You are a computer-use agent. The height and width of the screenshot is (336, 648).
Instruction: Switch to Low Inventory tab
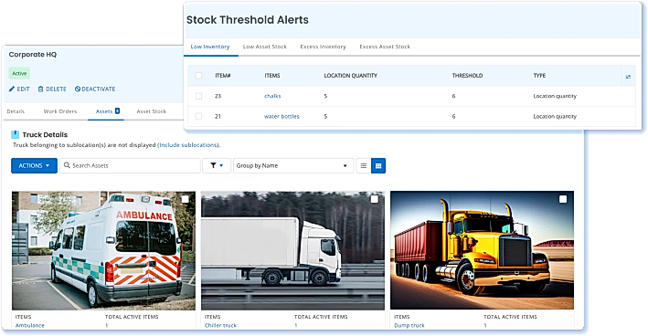(210, 47)
